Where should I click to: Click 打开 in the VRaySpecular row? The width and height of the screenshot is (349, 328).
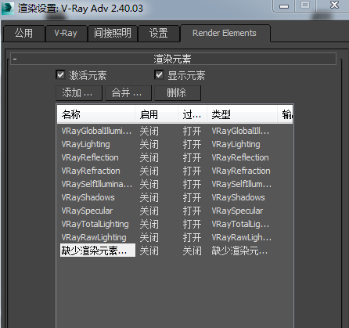point(192,211)
